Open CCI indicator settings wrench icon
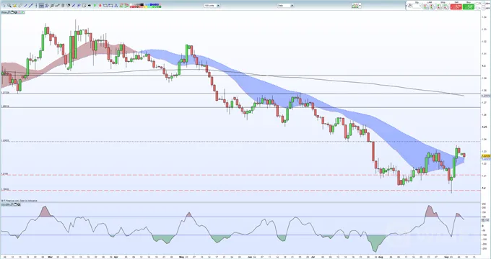This screenshot has height=259, width=491. 12,204
